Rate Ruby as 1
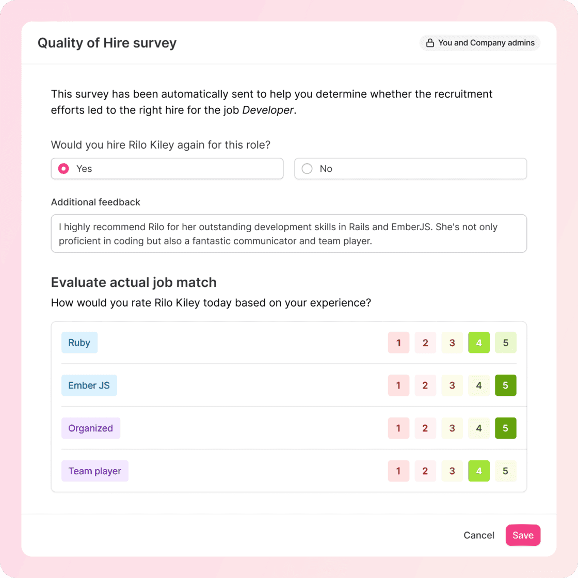This screenshot has height=578, width=578. tap(398, 343)
